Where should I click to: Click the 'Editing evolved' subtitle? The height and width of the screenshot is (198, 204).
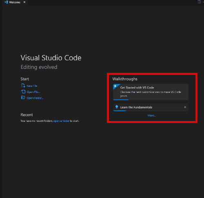39,67
